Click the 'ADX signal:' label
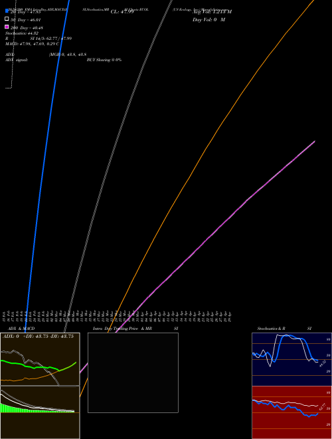 point(17,60)
